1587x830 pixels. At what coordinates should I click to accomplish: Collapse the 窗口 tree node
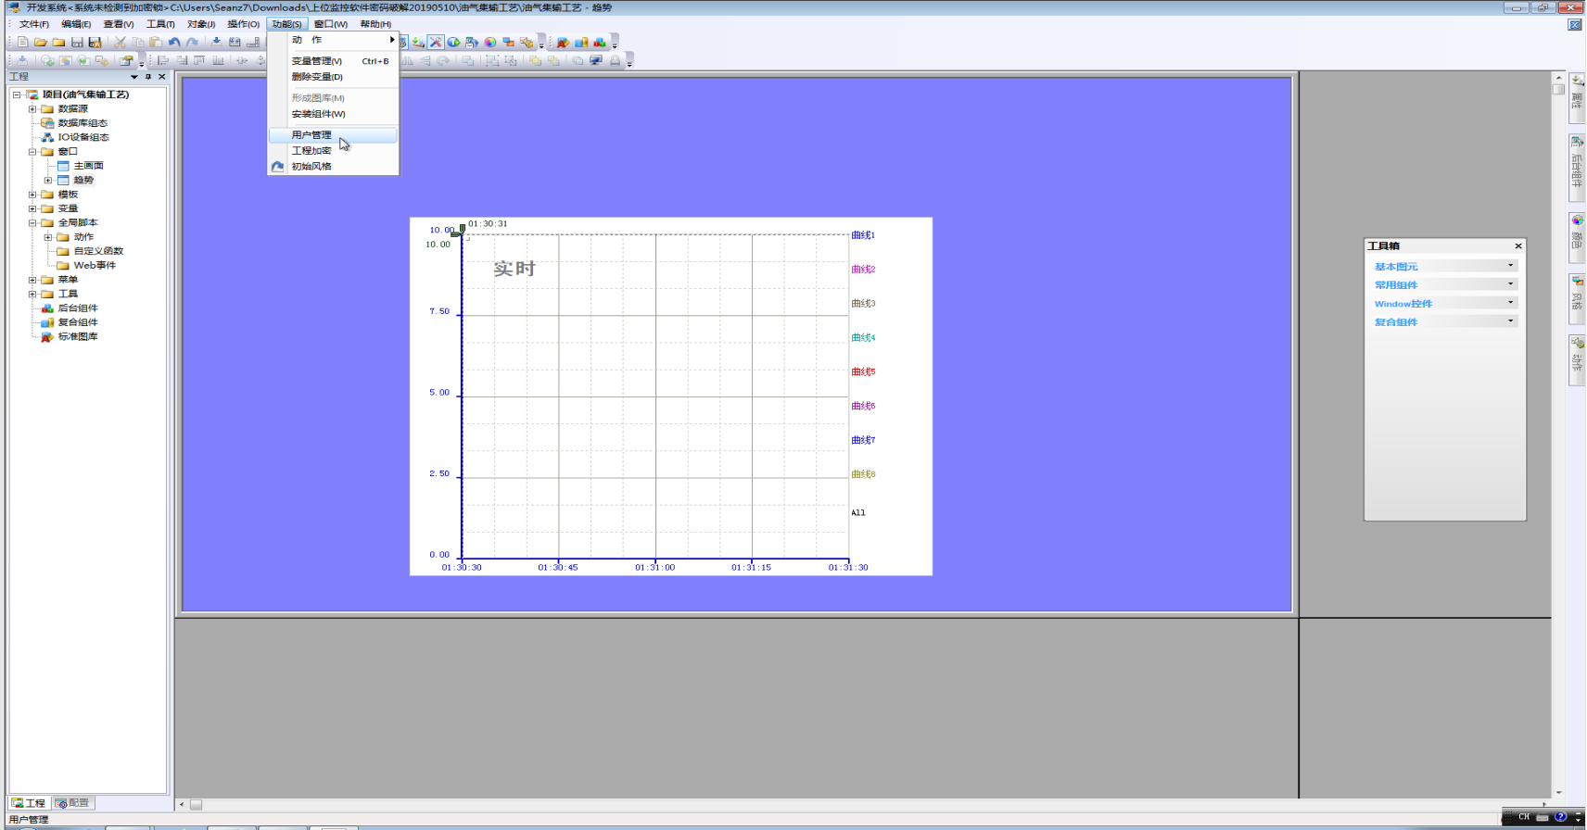coord(32,152)
